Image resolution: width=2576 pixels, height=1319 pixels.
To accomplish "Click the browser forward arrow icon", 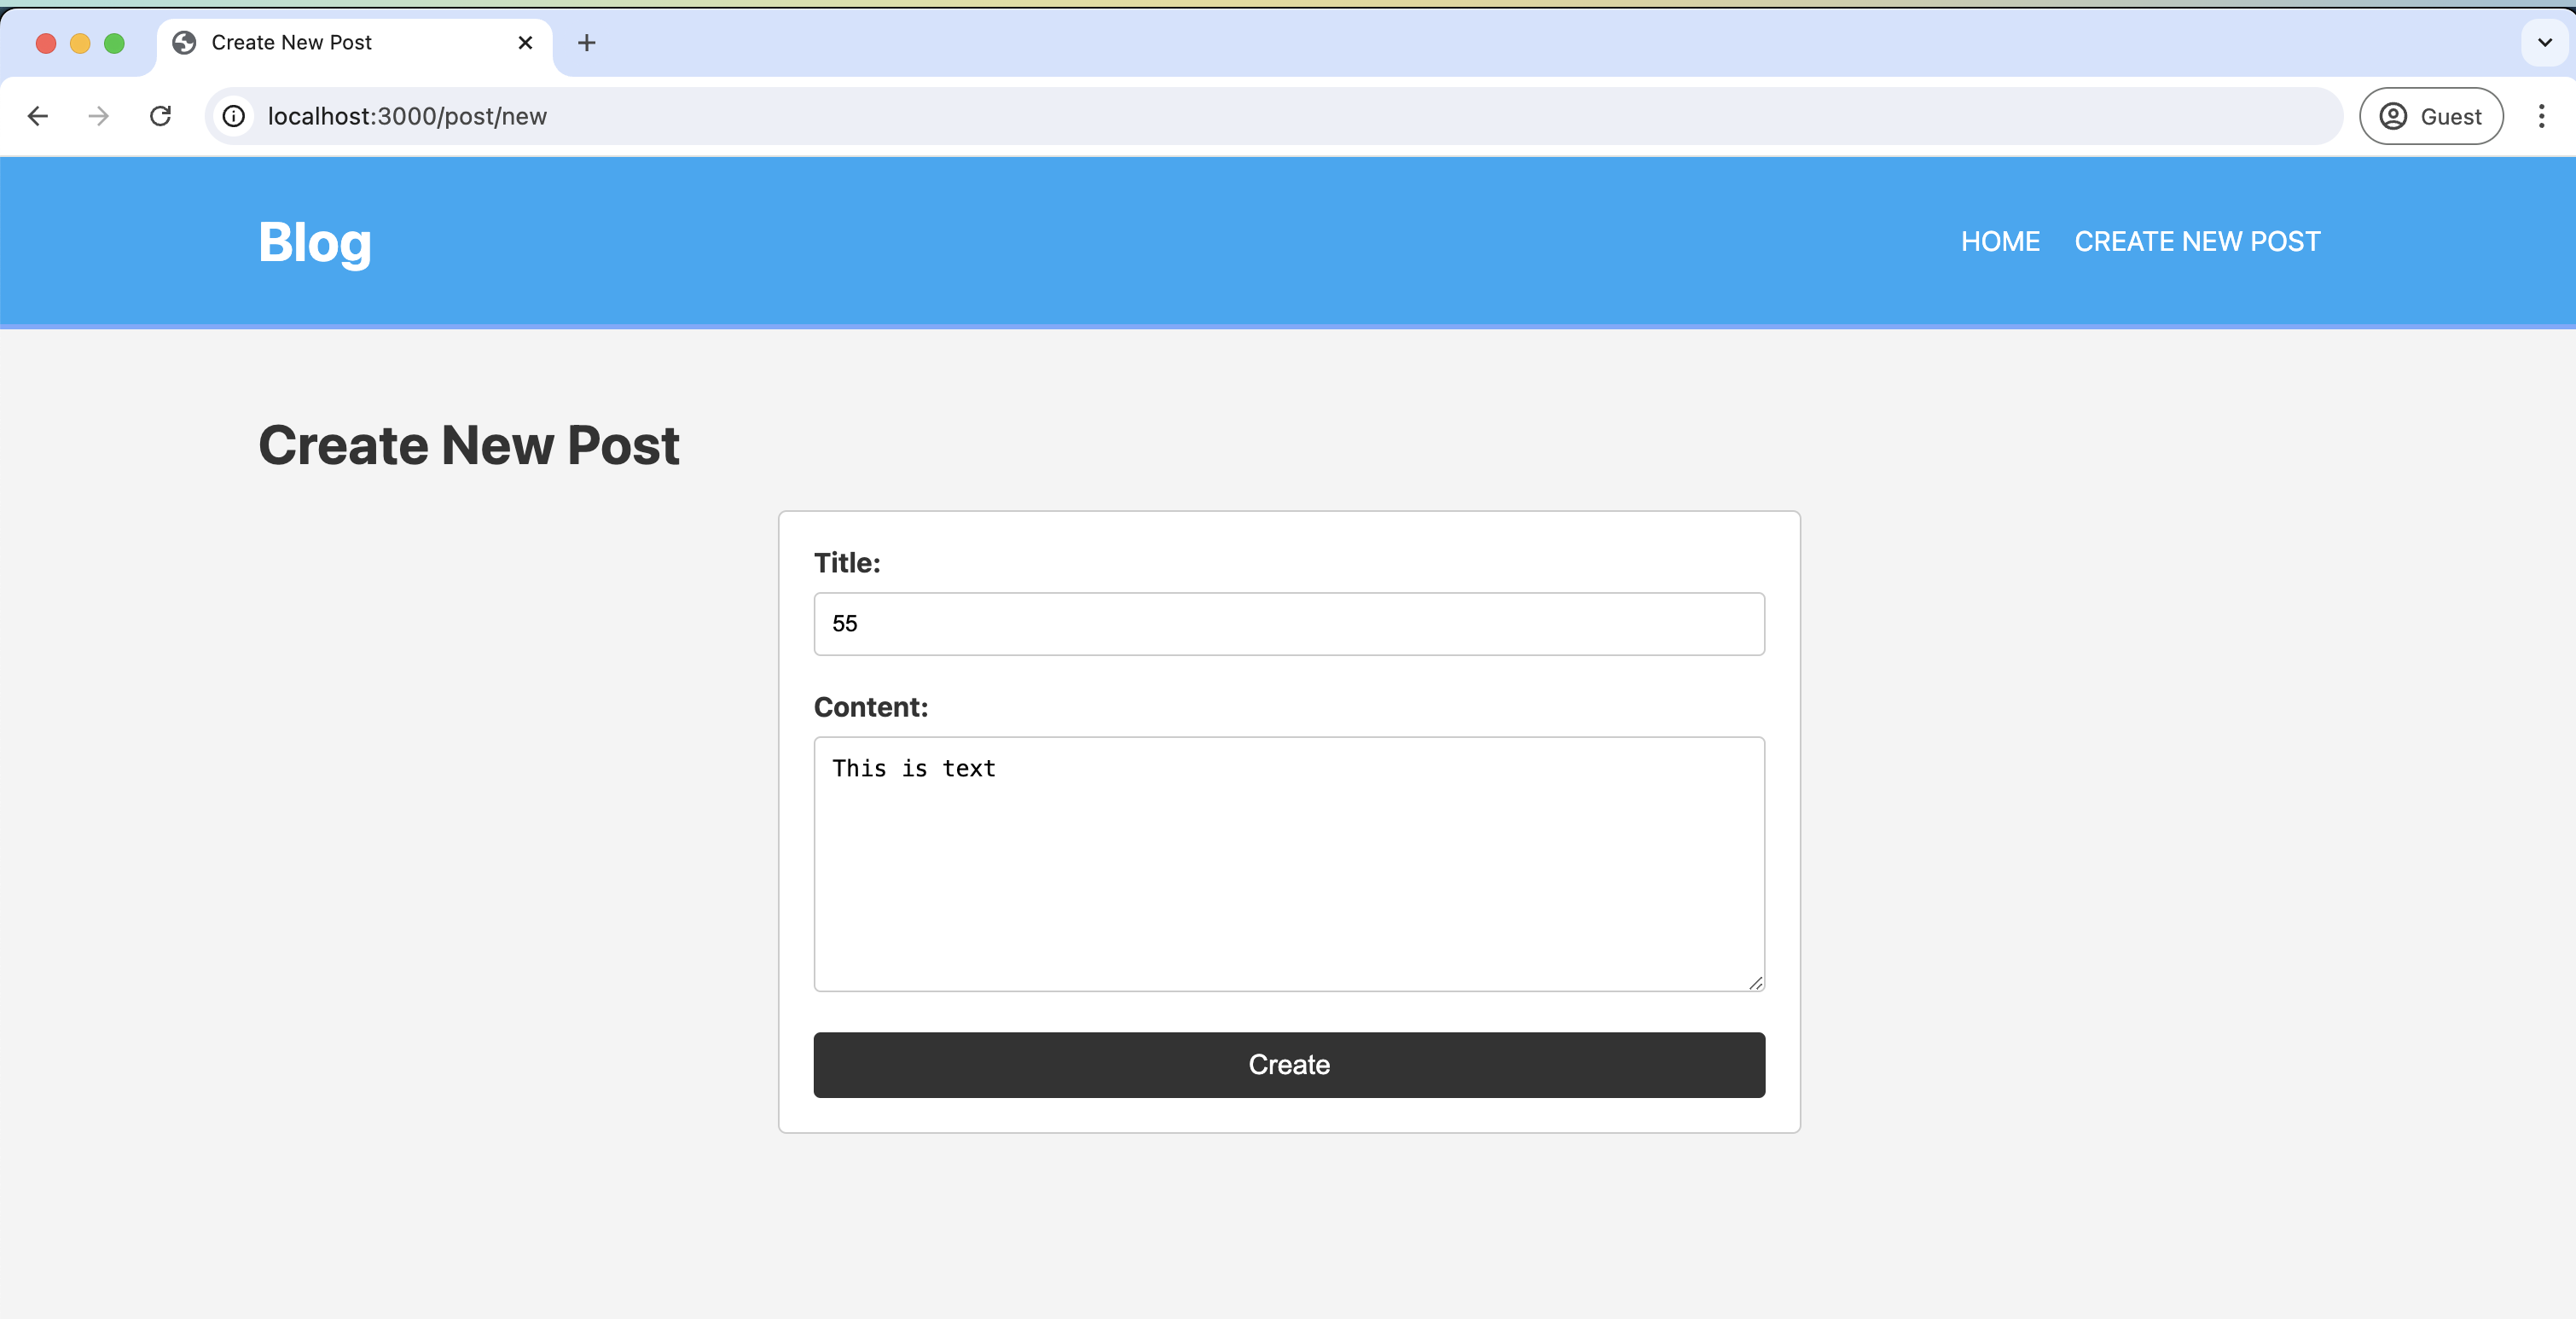I will pos(97,116).
